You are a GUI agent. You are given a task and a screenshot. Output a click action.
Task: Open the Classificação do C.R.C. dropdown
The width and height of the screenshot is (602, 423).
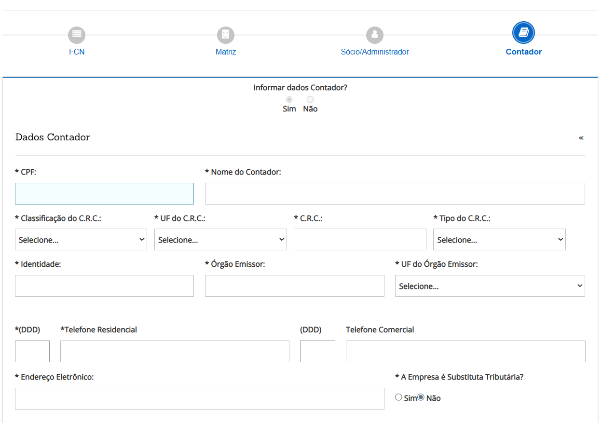81,240
